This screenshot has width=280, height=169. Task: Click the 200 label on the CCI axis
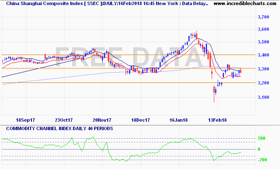[x=262, y=139]
